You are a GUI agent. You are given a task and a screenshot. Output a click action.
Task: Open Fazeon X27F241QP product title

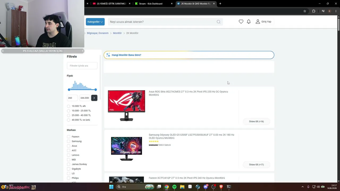click(x=187, y=178)
